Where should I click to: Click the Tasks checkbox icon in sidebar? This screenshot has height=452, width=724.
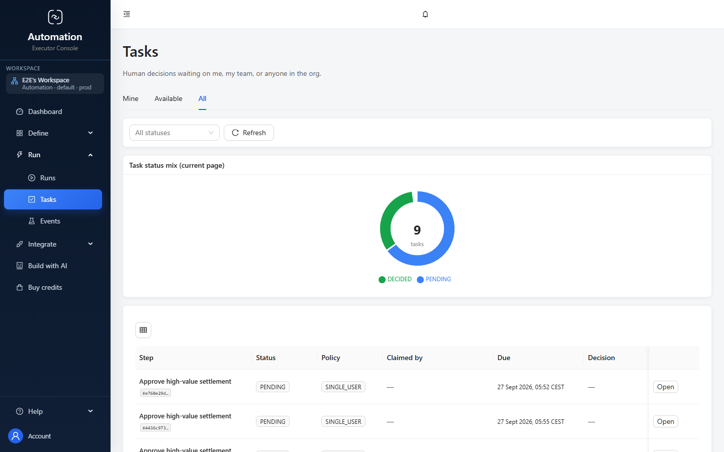coord(32,199)
